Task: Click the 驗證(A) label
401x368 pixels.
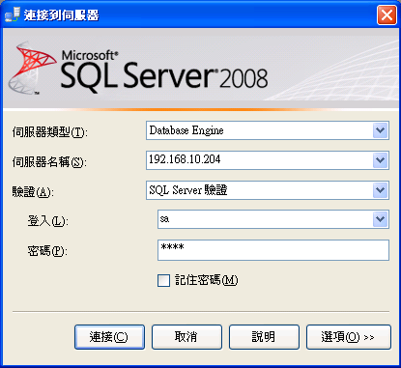Action: (33, 192)
